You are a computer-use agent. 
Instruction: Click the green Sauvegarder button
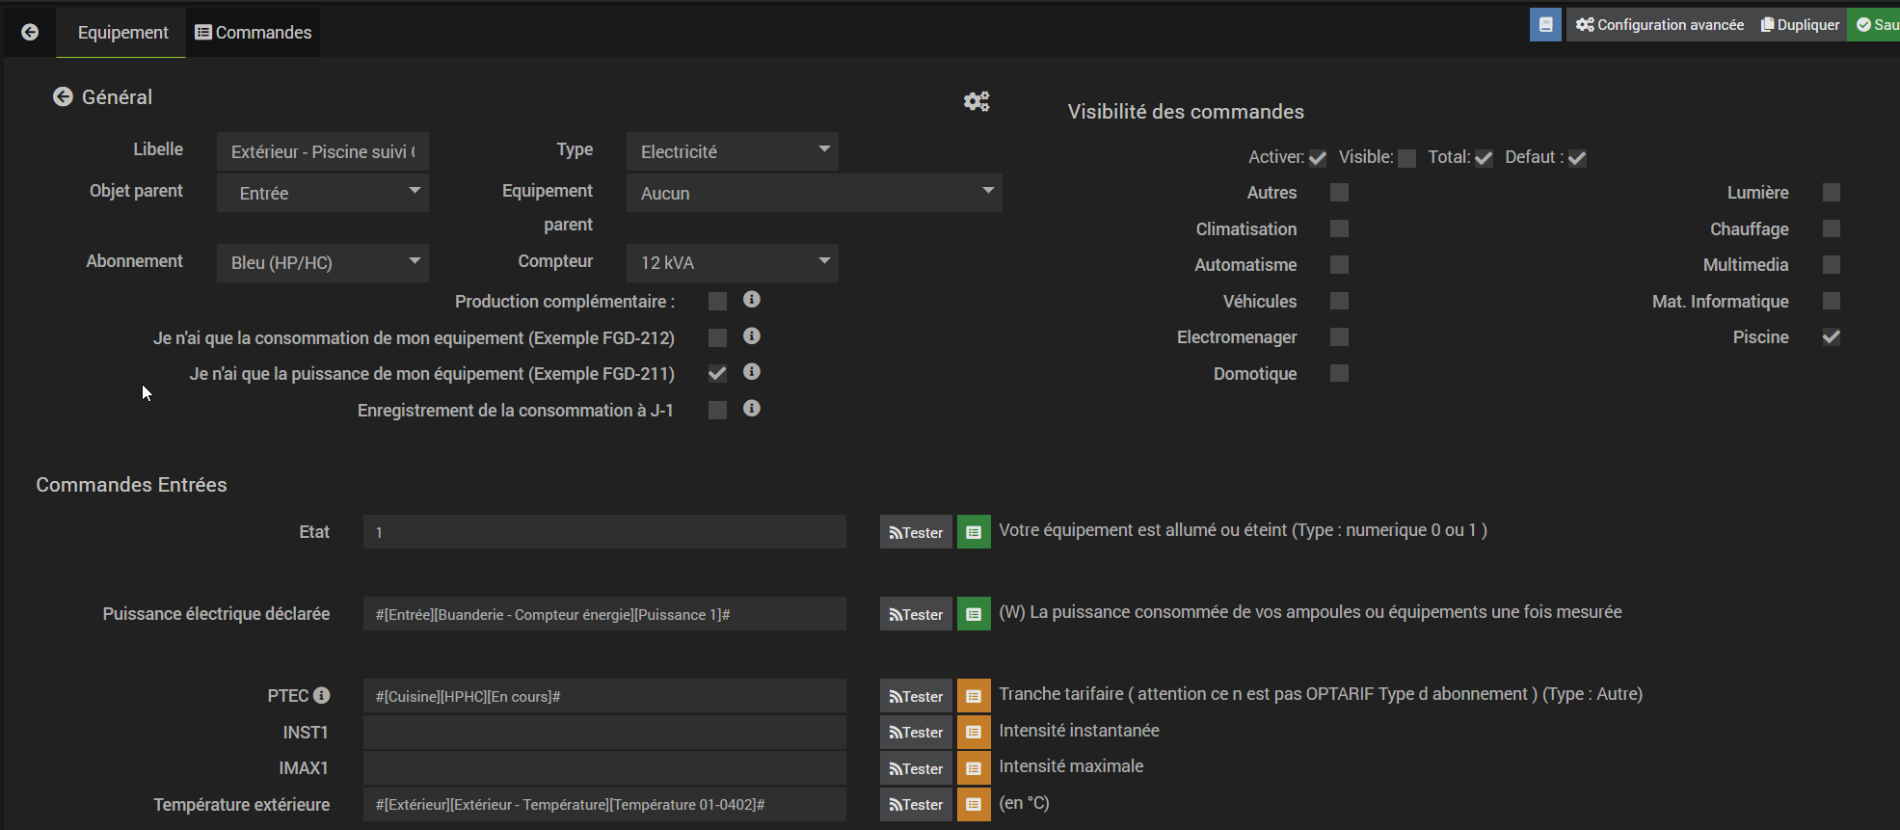click(1875, 25)
